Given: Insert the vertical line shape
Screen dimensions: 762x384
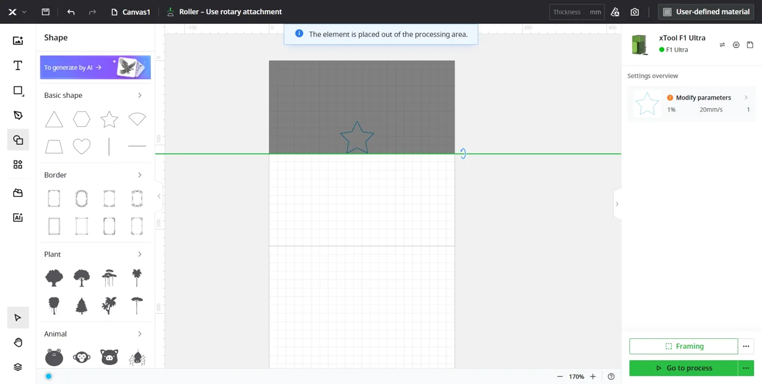Looking at the screenshot, I should click(x=109, y=146).
